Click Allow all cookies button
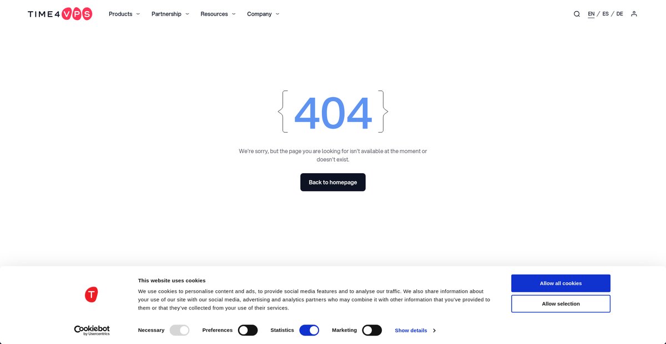Image resolution: width=666 pixels, height=344 pixels. pos(561,283)
